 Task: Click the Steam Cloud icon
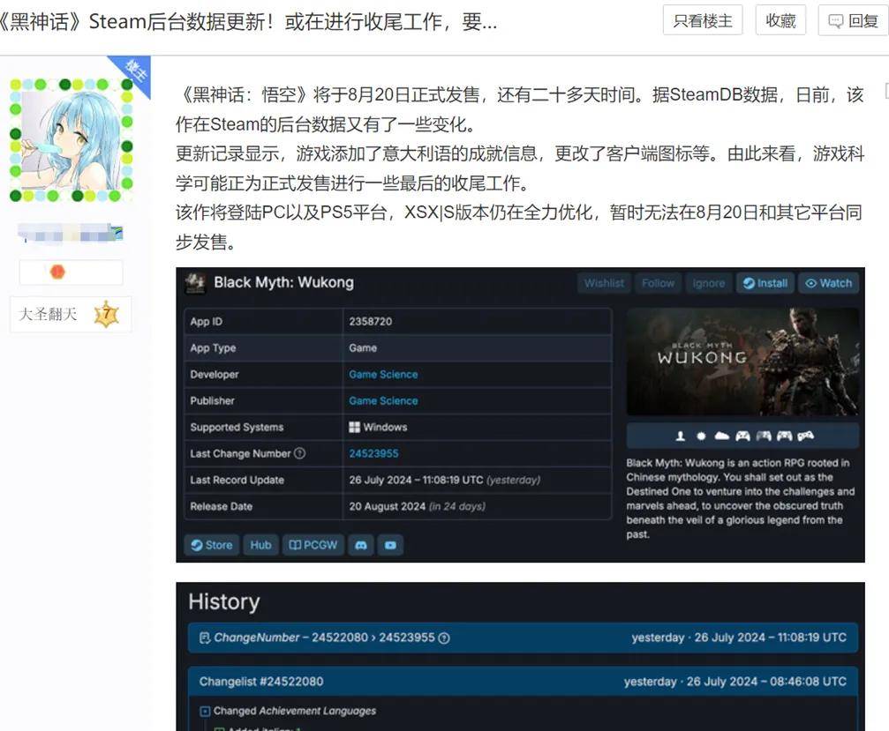[722, 436]
